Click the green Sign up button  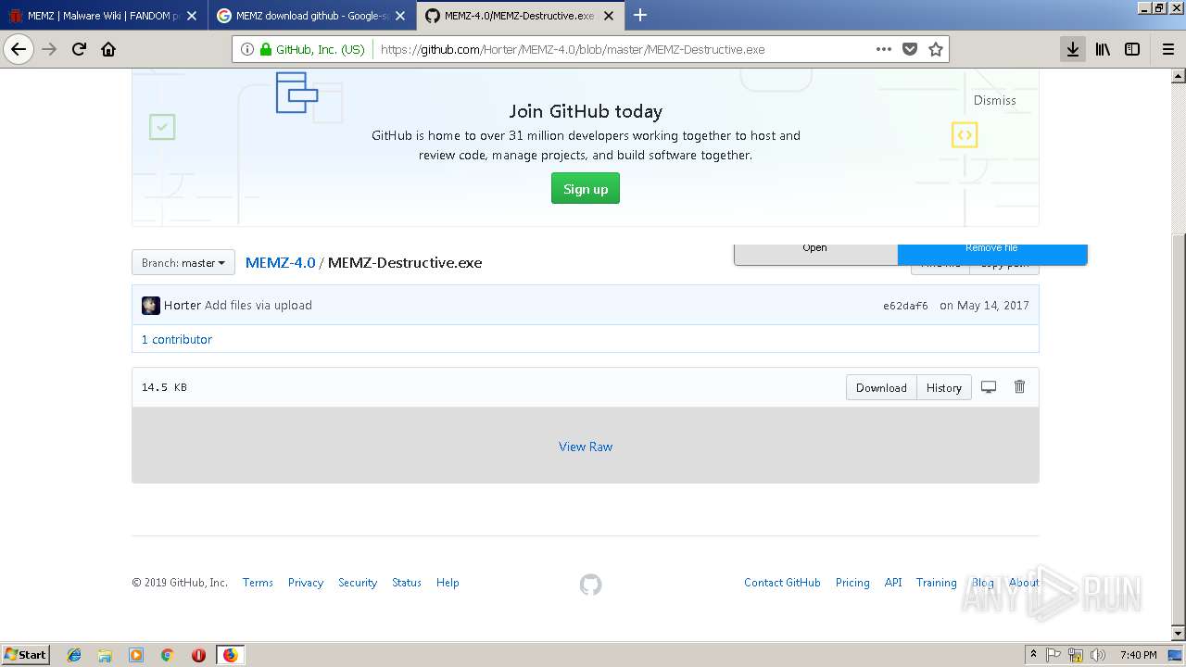pyautogui.click(x=586, y=189)
